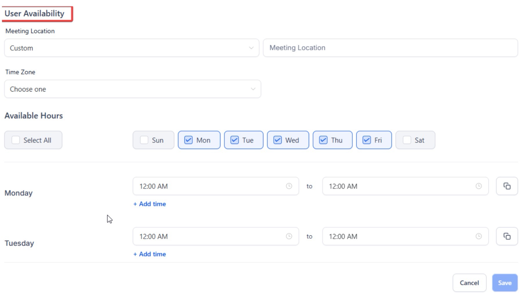Toggle off the Thu checkbox
Screen dimensions: 526x293
click(323, 140)
